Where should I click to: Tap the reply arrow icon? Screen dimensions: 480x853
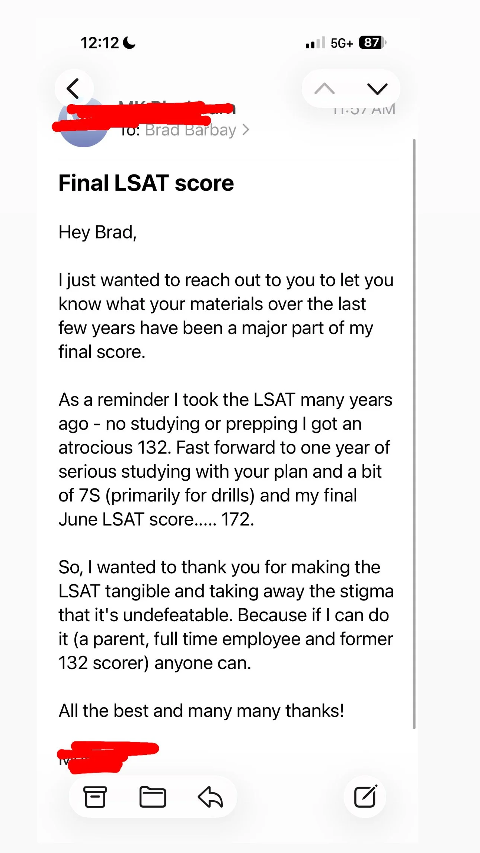point(210,797)
